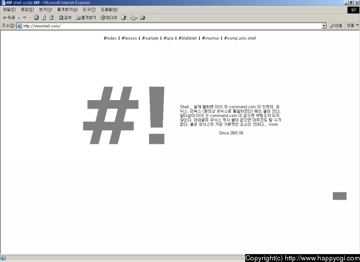This screenshot has height=262, width=360.
Task: Open the Tools (도구) menu
Action: point(89,10)
